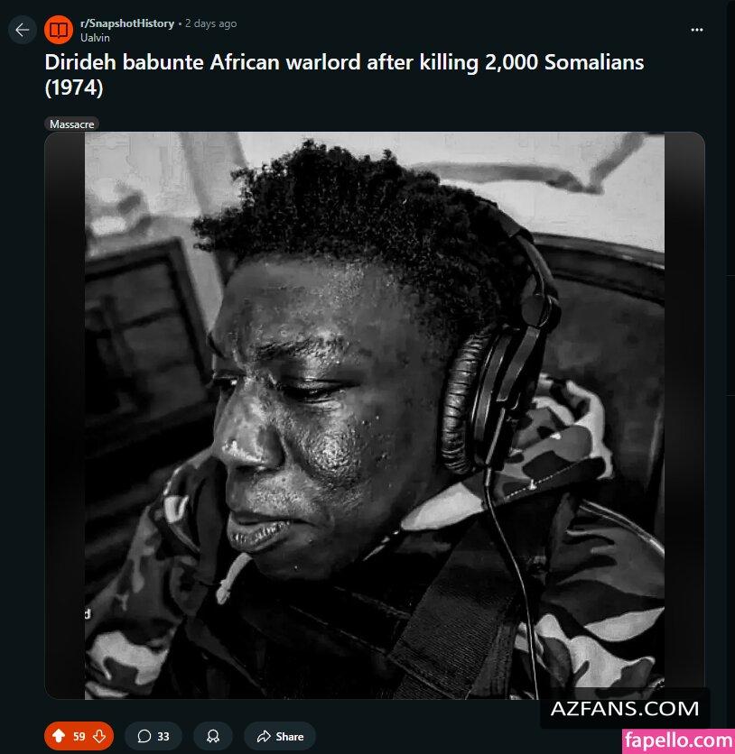Click the "2 days ago" timestamp

(x=210, y=23)
